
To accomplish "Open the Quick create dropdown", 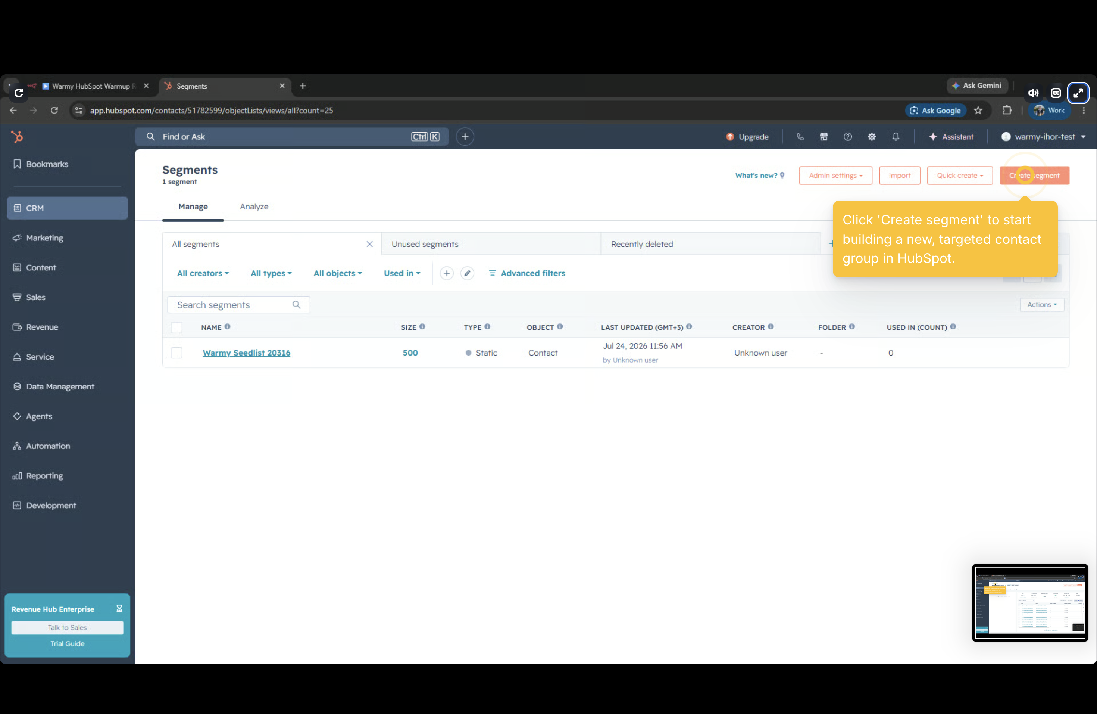I will point(960,175).
